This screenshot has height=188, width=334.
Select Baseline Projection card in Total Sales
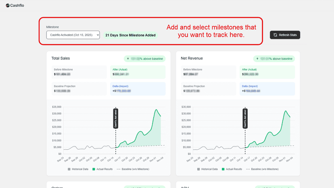79,89
